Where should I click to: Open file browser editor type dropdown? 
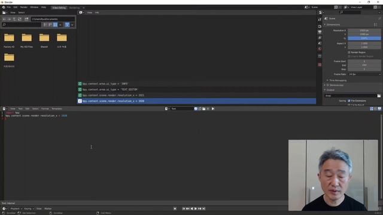[x=5, y=13]
